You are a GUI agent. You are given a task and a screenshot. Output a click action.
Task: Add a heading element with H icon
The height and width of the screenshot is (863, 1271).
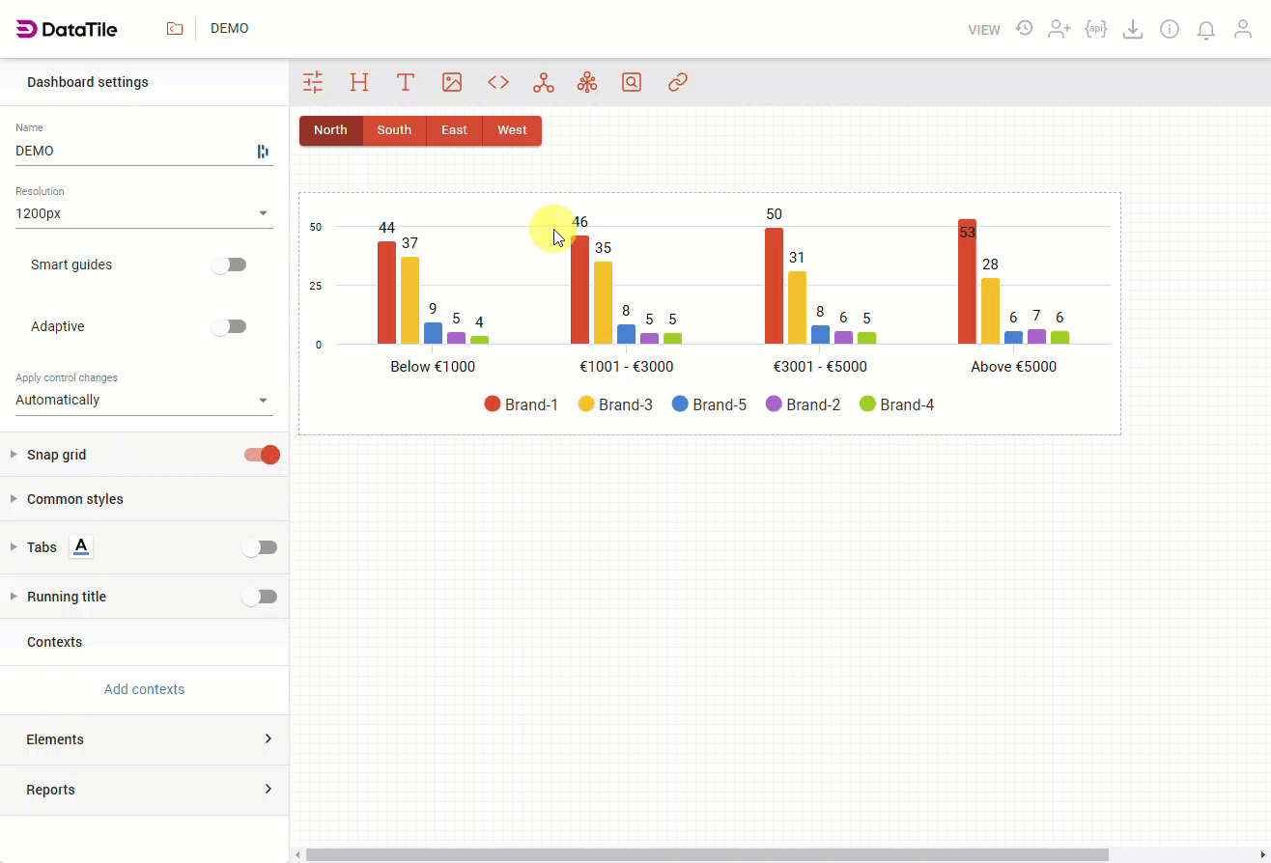click(x=359, y=82)
